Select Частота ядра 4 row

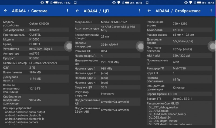107,83
